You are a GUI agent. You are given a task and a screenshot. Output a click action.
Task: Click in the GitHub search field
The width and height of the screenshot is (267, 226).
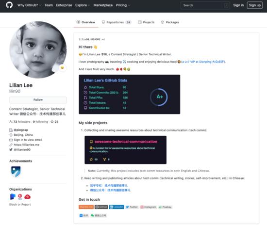pos(205,5)
